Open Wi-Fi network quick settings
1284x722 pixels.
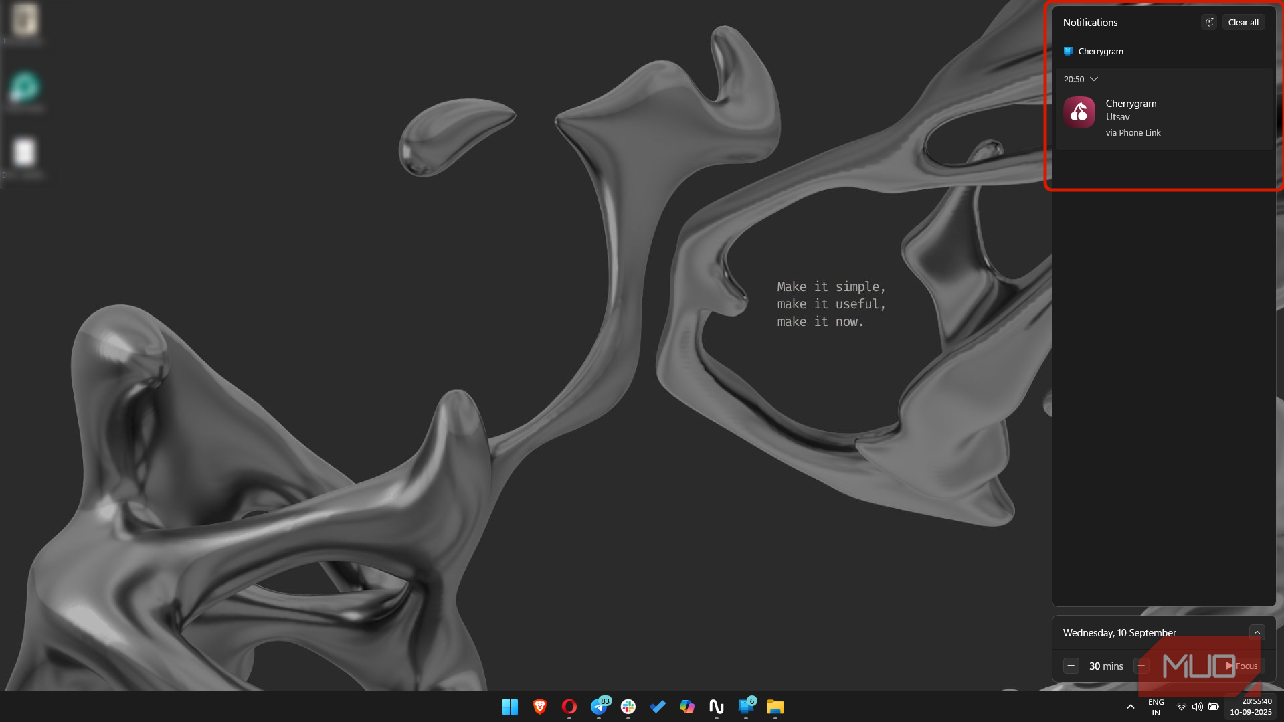coord(1182,707)
